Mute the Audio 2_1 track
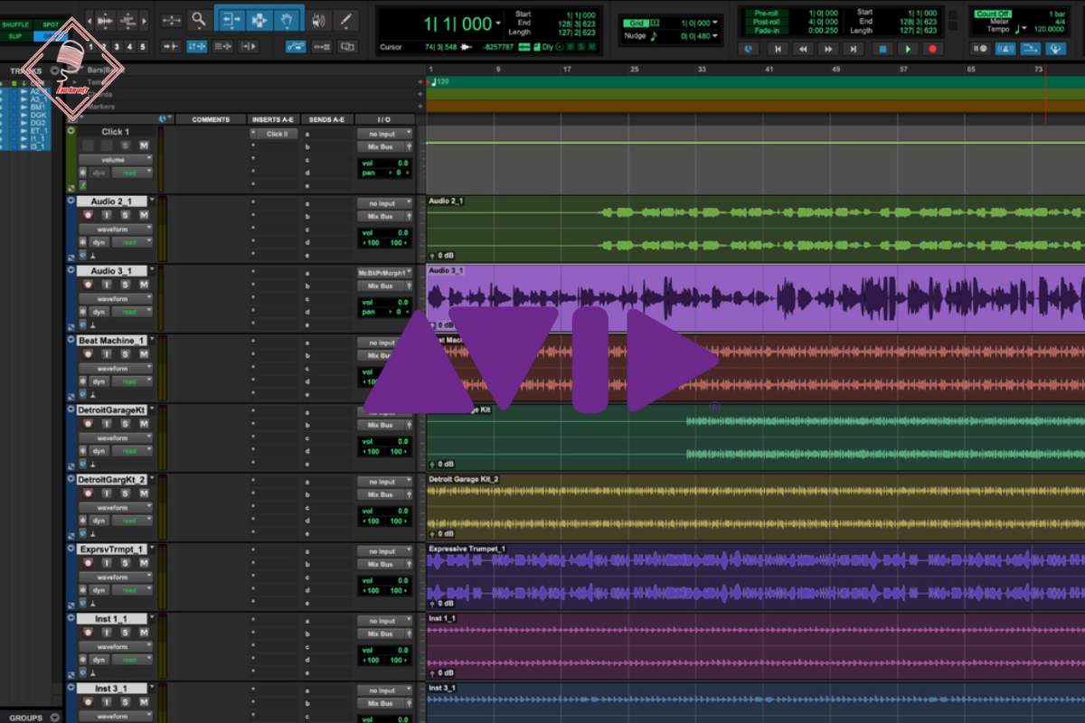Viewport: 1085px width, 723px height. [143, 214]
